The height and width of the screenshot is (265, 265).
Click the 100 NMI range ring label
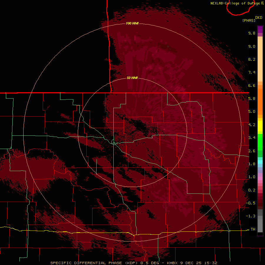pyautogui.click(x=132, y=23)
